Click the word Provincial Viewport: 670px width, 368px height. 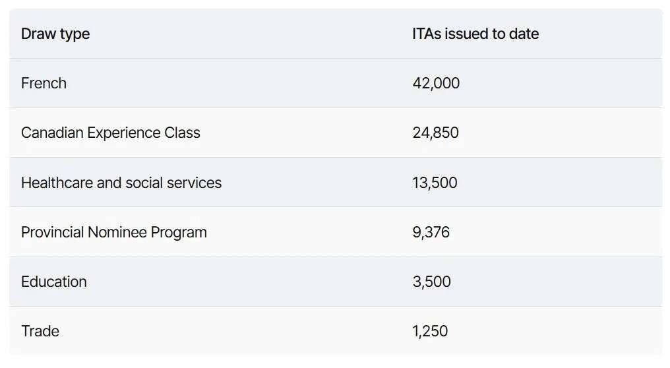[52, 232]
